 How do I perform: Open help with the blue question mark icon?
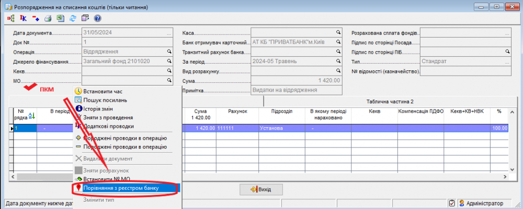coord(97,18)
